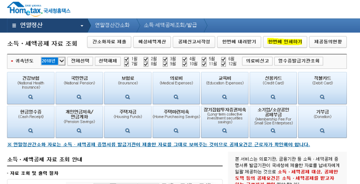Open the blue 연말정산간소화 자료 notice link
This screenshot has width=360, height=184.
pyautogui.click(x=158, y=145)
